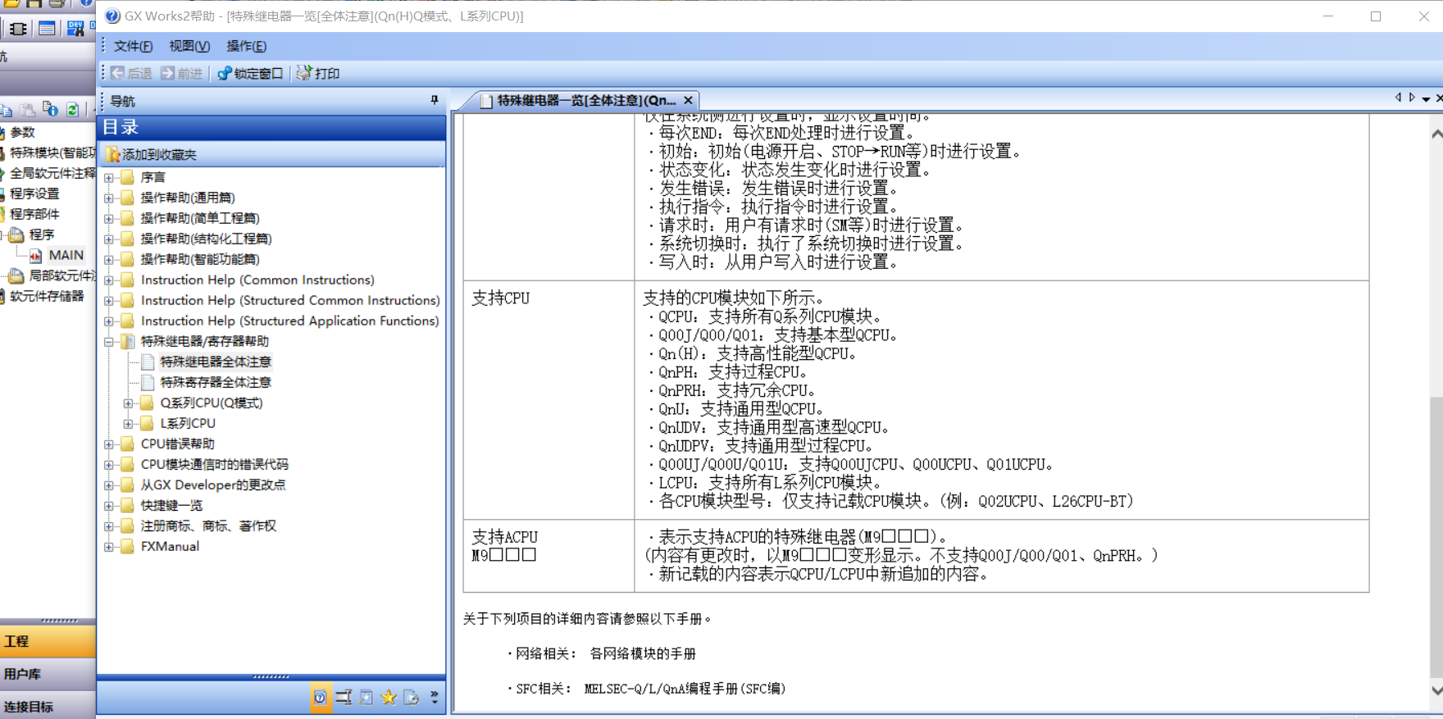Open the Search pane magnifier icon
This screenshot has height=719, width=1443.
click(366, 698)
